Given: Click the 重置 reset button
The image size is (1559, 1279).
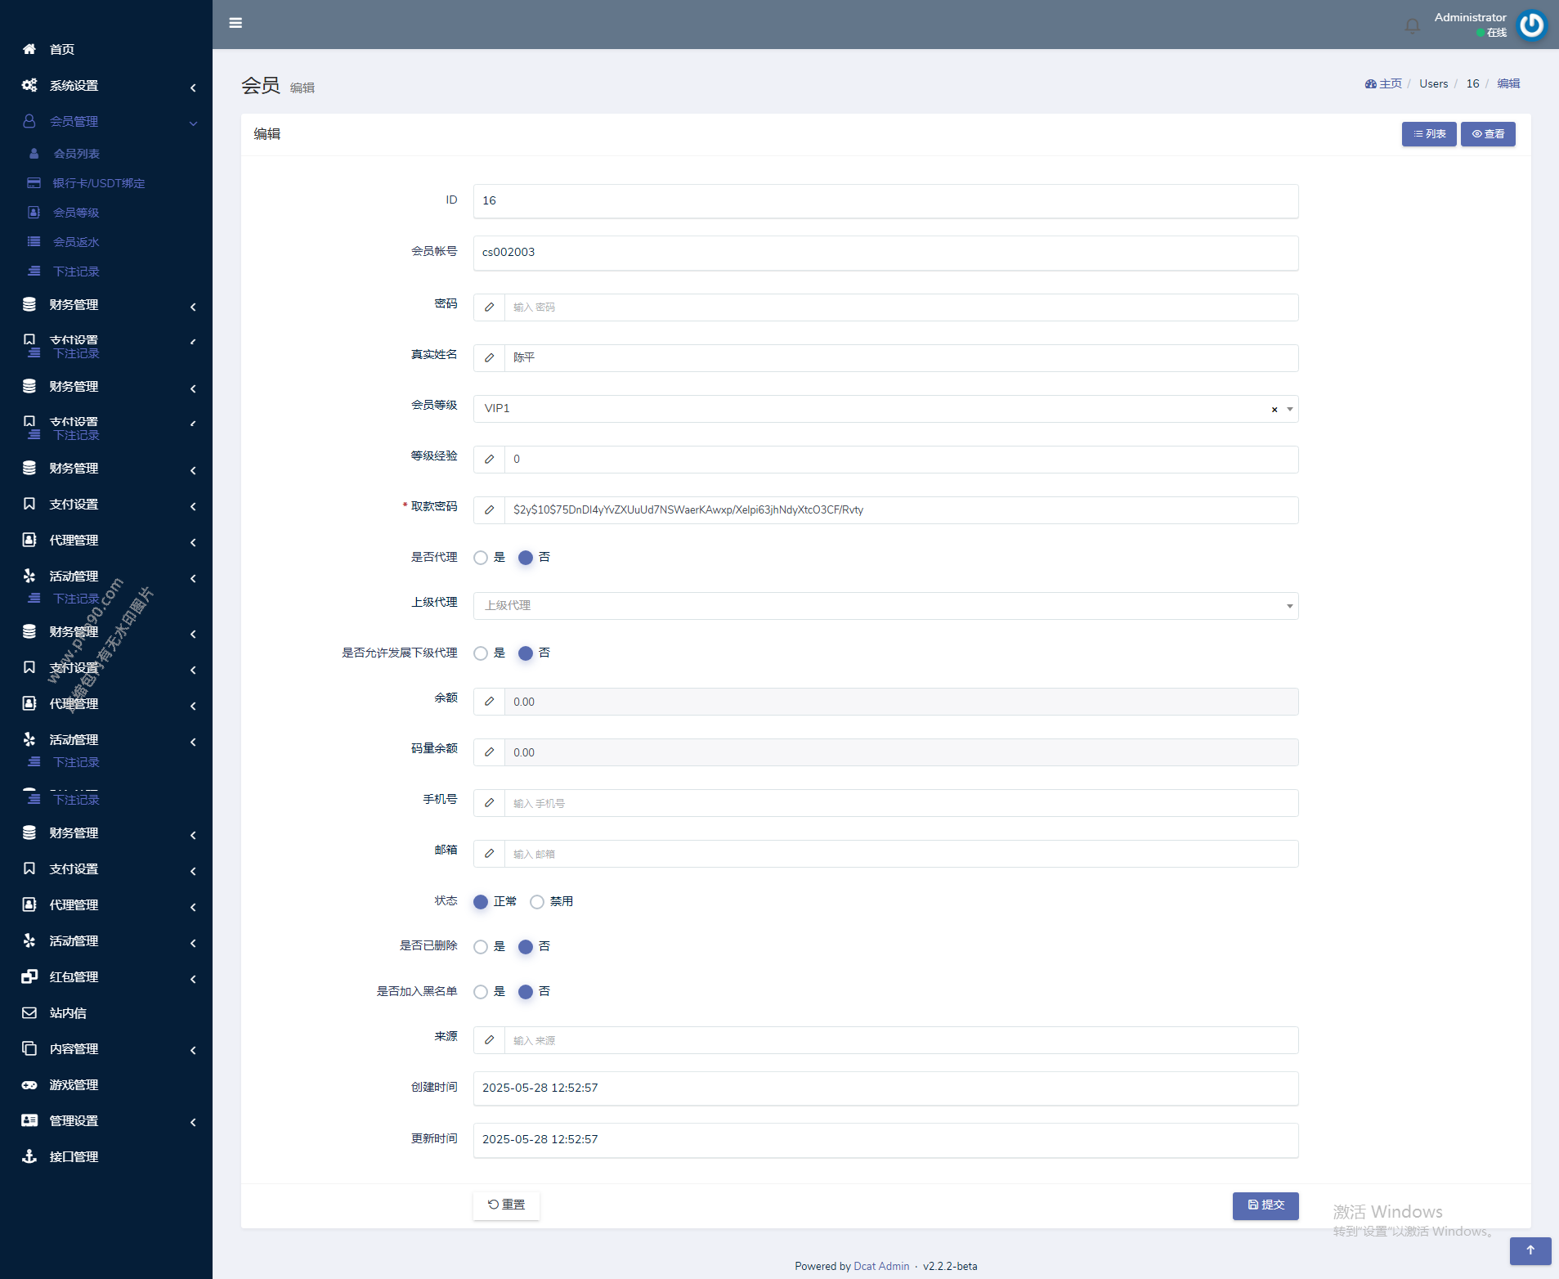Looking at the screenshot, I should pos(506,1205).
